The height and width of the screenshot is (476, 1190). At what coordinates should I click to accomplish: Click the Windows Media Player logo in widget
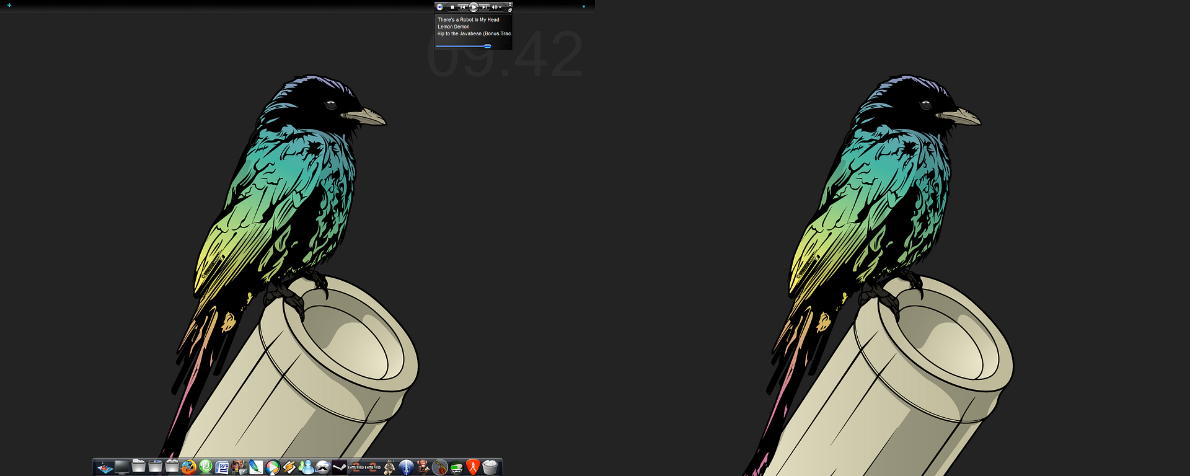(439, 7)
